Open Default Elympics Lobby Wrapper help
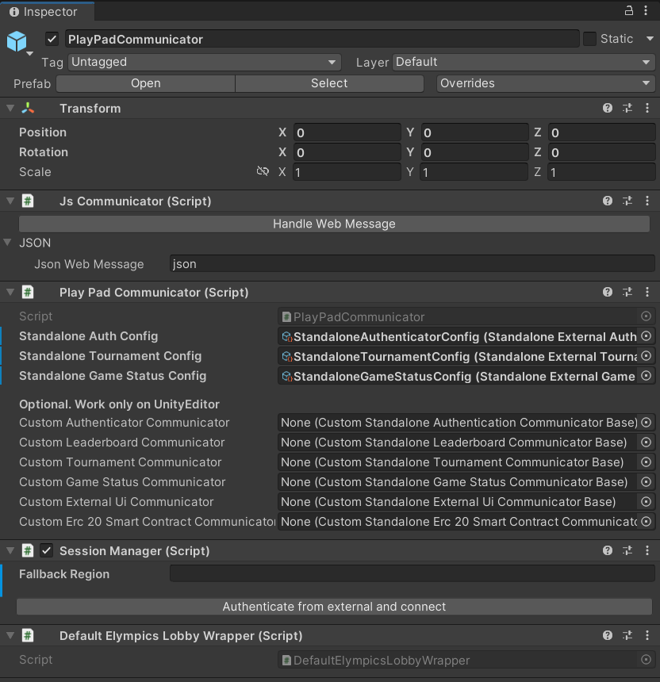The image size is (660, 682). [608, 635]
